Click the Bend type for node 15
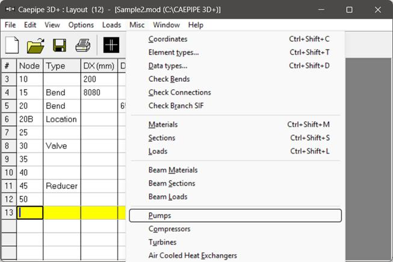393x262 pixels. [x=62, y=93]
